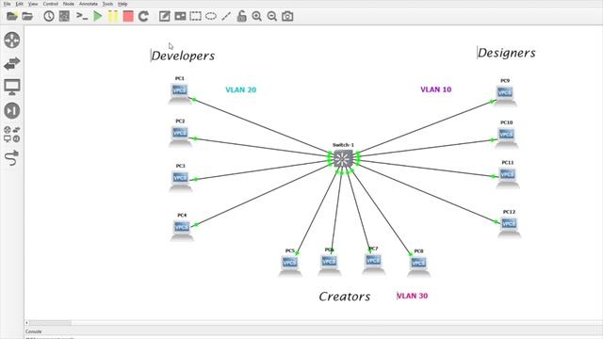Screen dimensions: 603x339
Task: Open the Node menu
Action: [69, 4]
